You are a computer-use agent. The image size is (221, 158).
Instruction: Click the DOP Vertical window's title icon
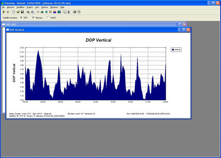coord(8,30)
